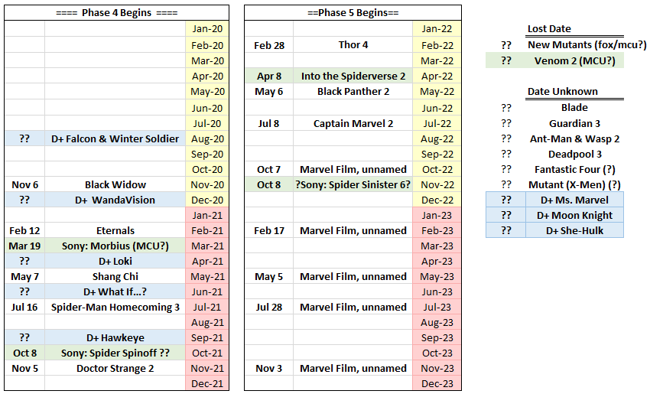The image size is (650, 394).
Task: Click the Sony: Morbius (MCU?) cell
Action: point(115,246)
